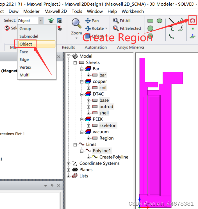
Task: Open the Modeler menu
Action: (31, 11)
